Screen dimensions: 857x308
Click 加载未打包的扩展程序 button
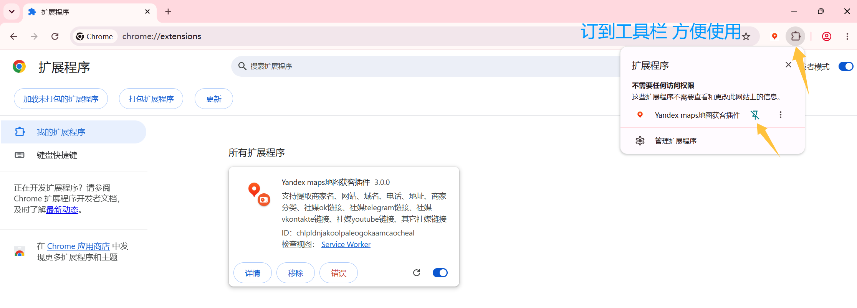point(61,99)
